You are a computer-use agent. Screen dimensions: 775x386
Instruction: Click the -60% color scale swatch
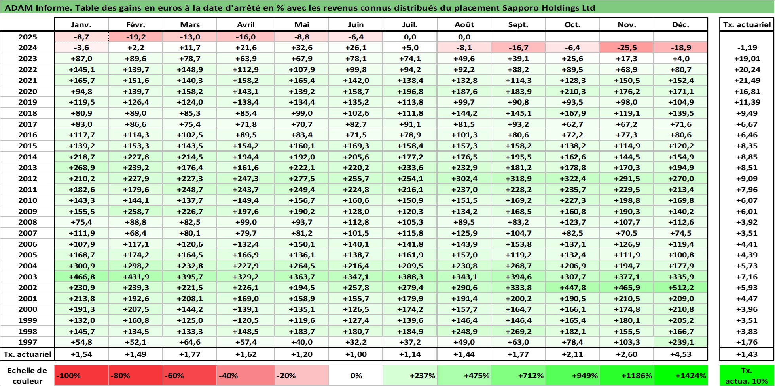[190, 375]
